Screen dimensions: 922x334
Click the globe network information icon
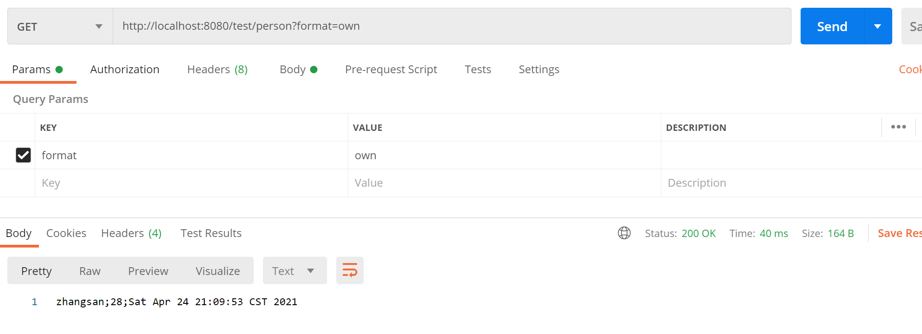tap(624, 233)
